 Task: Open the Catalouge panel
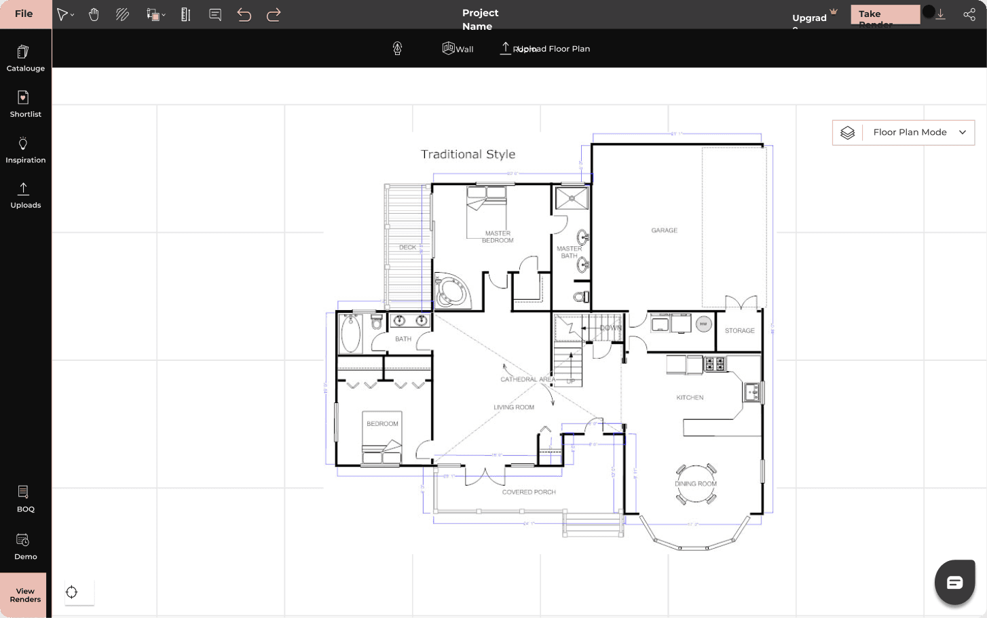click(26, 58)
